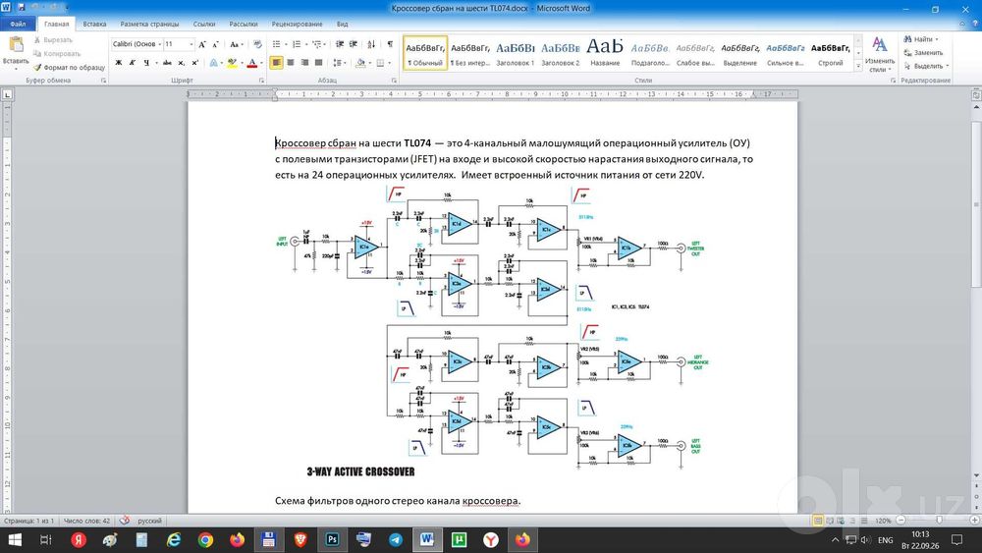Decrease paragraph indent
Screen dimensions: 982x553
[340, 44]
